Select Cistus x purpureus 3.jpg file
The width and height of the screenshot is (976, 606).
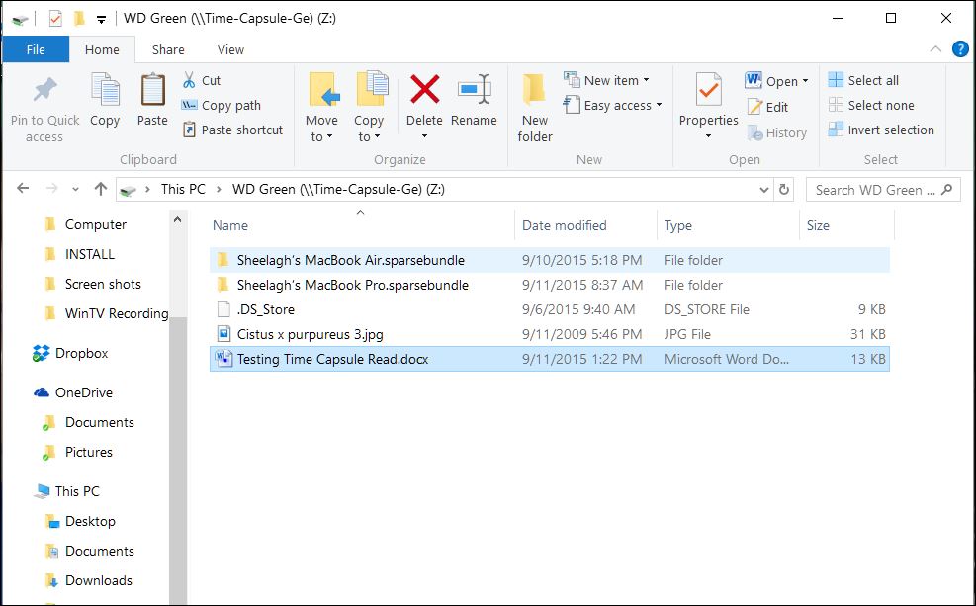coord(550,334)
